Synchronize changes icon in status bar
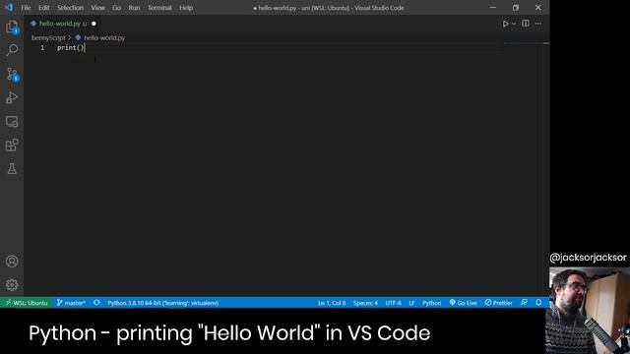Screen dimensions: 630x354 coord(96,303)
